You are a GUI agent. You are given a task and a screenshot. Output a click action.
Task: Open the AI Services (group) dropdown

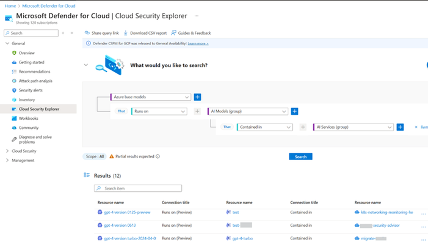354,127
